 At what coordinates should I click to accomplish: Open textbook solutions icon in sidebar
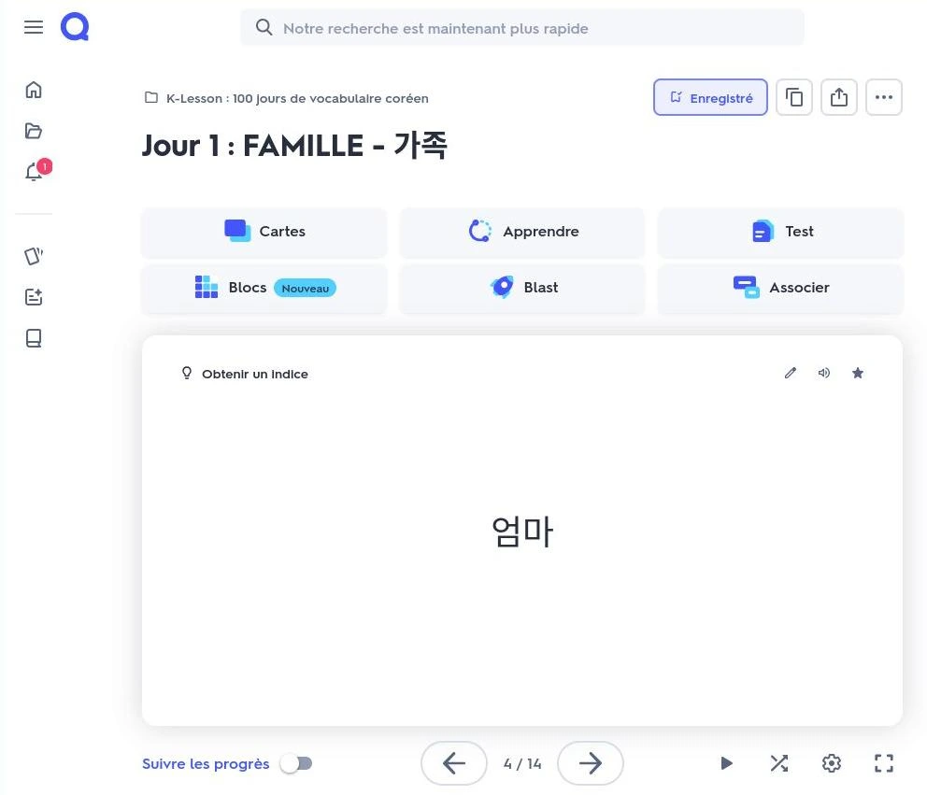(34, 338)
